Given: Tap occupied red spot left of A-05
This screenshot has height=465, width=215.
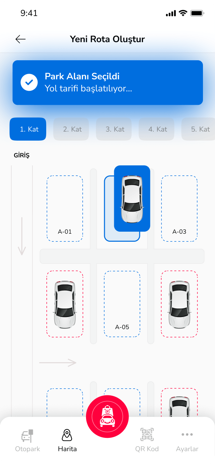Looking at the screenshot, I should [65, 304].
